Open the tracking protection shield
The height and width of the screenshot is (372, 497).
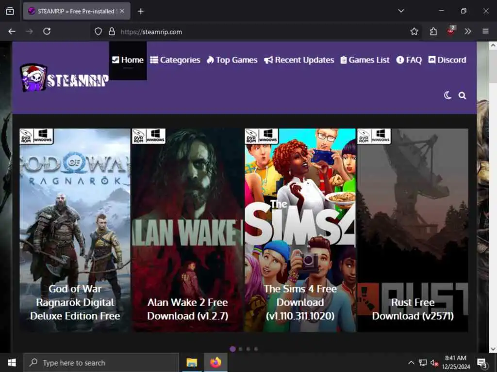[x=98, y=31]
